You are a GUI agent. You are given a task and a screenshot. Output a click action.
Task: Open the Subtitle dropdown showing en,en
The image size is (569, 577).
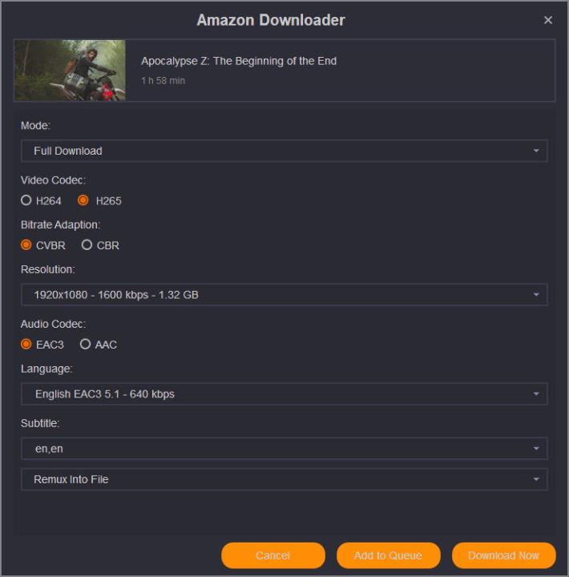click(284, 449)
